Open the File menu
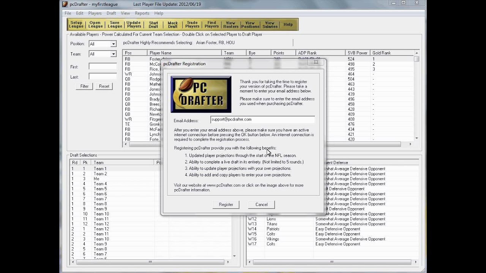This screenshot has width=486, height=273. 68,13
